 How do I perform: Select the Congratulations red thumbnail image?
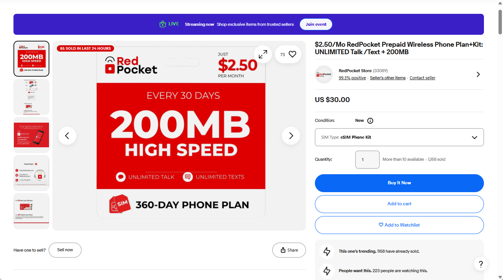(x=31, y=135)
